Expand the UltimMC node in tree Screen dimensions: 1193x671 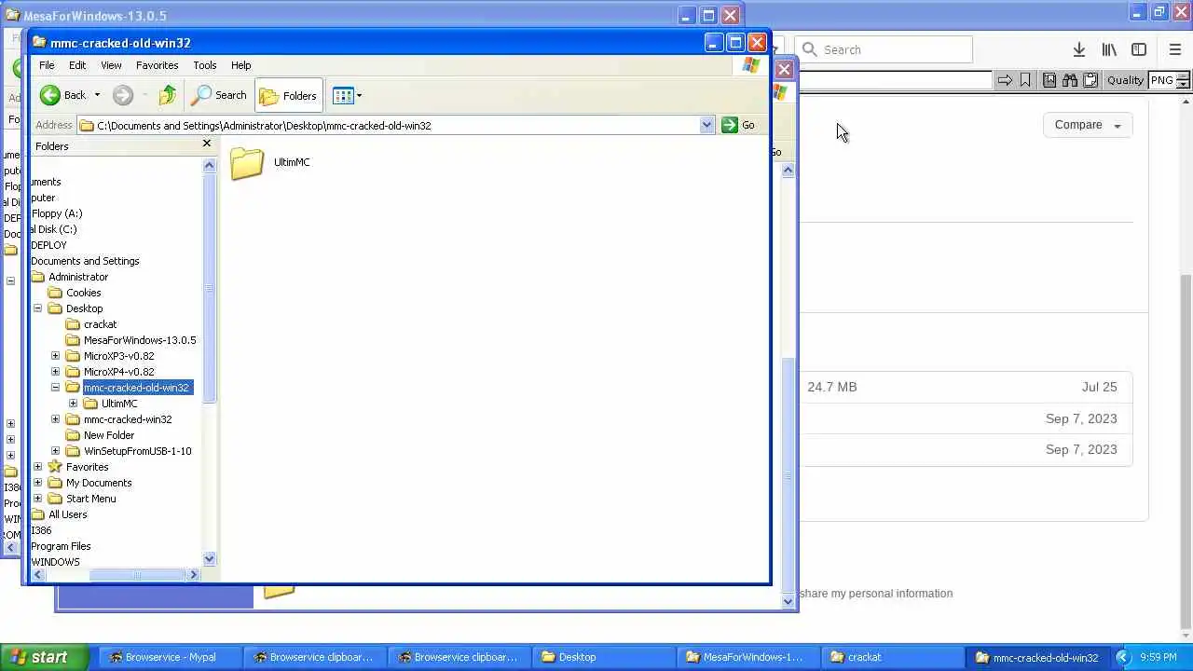click(x=73, y=404)
